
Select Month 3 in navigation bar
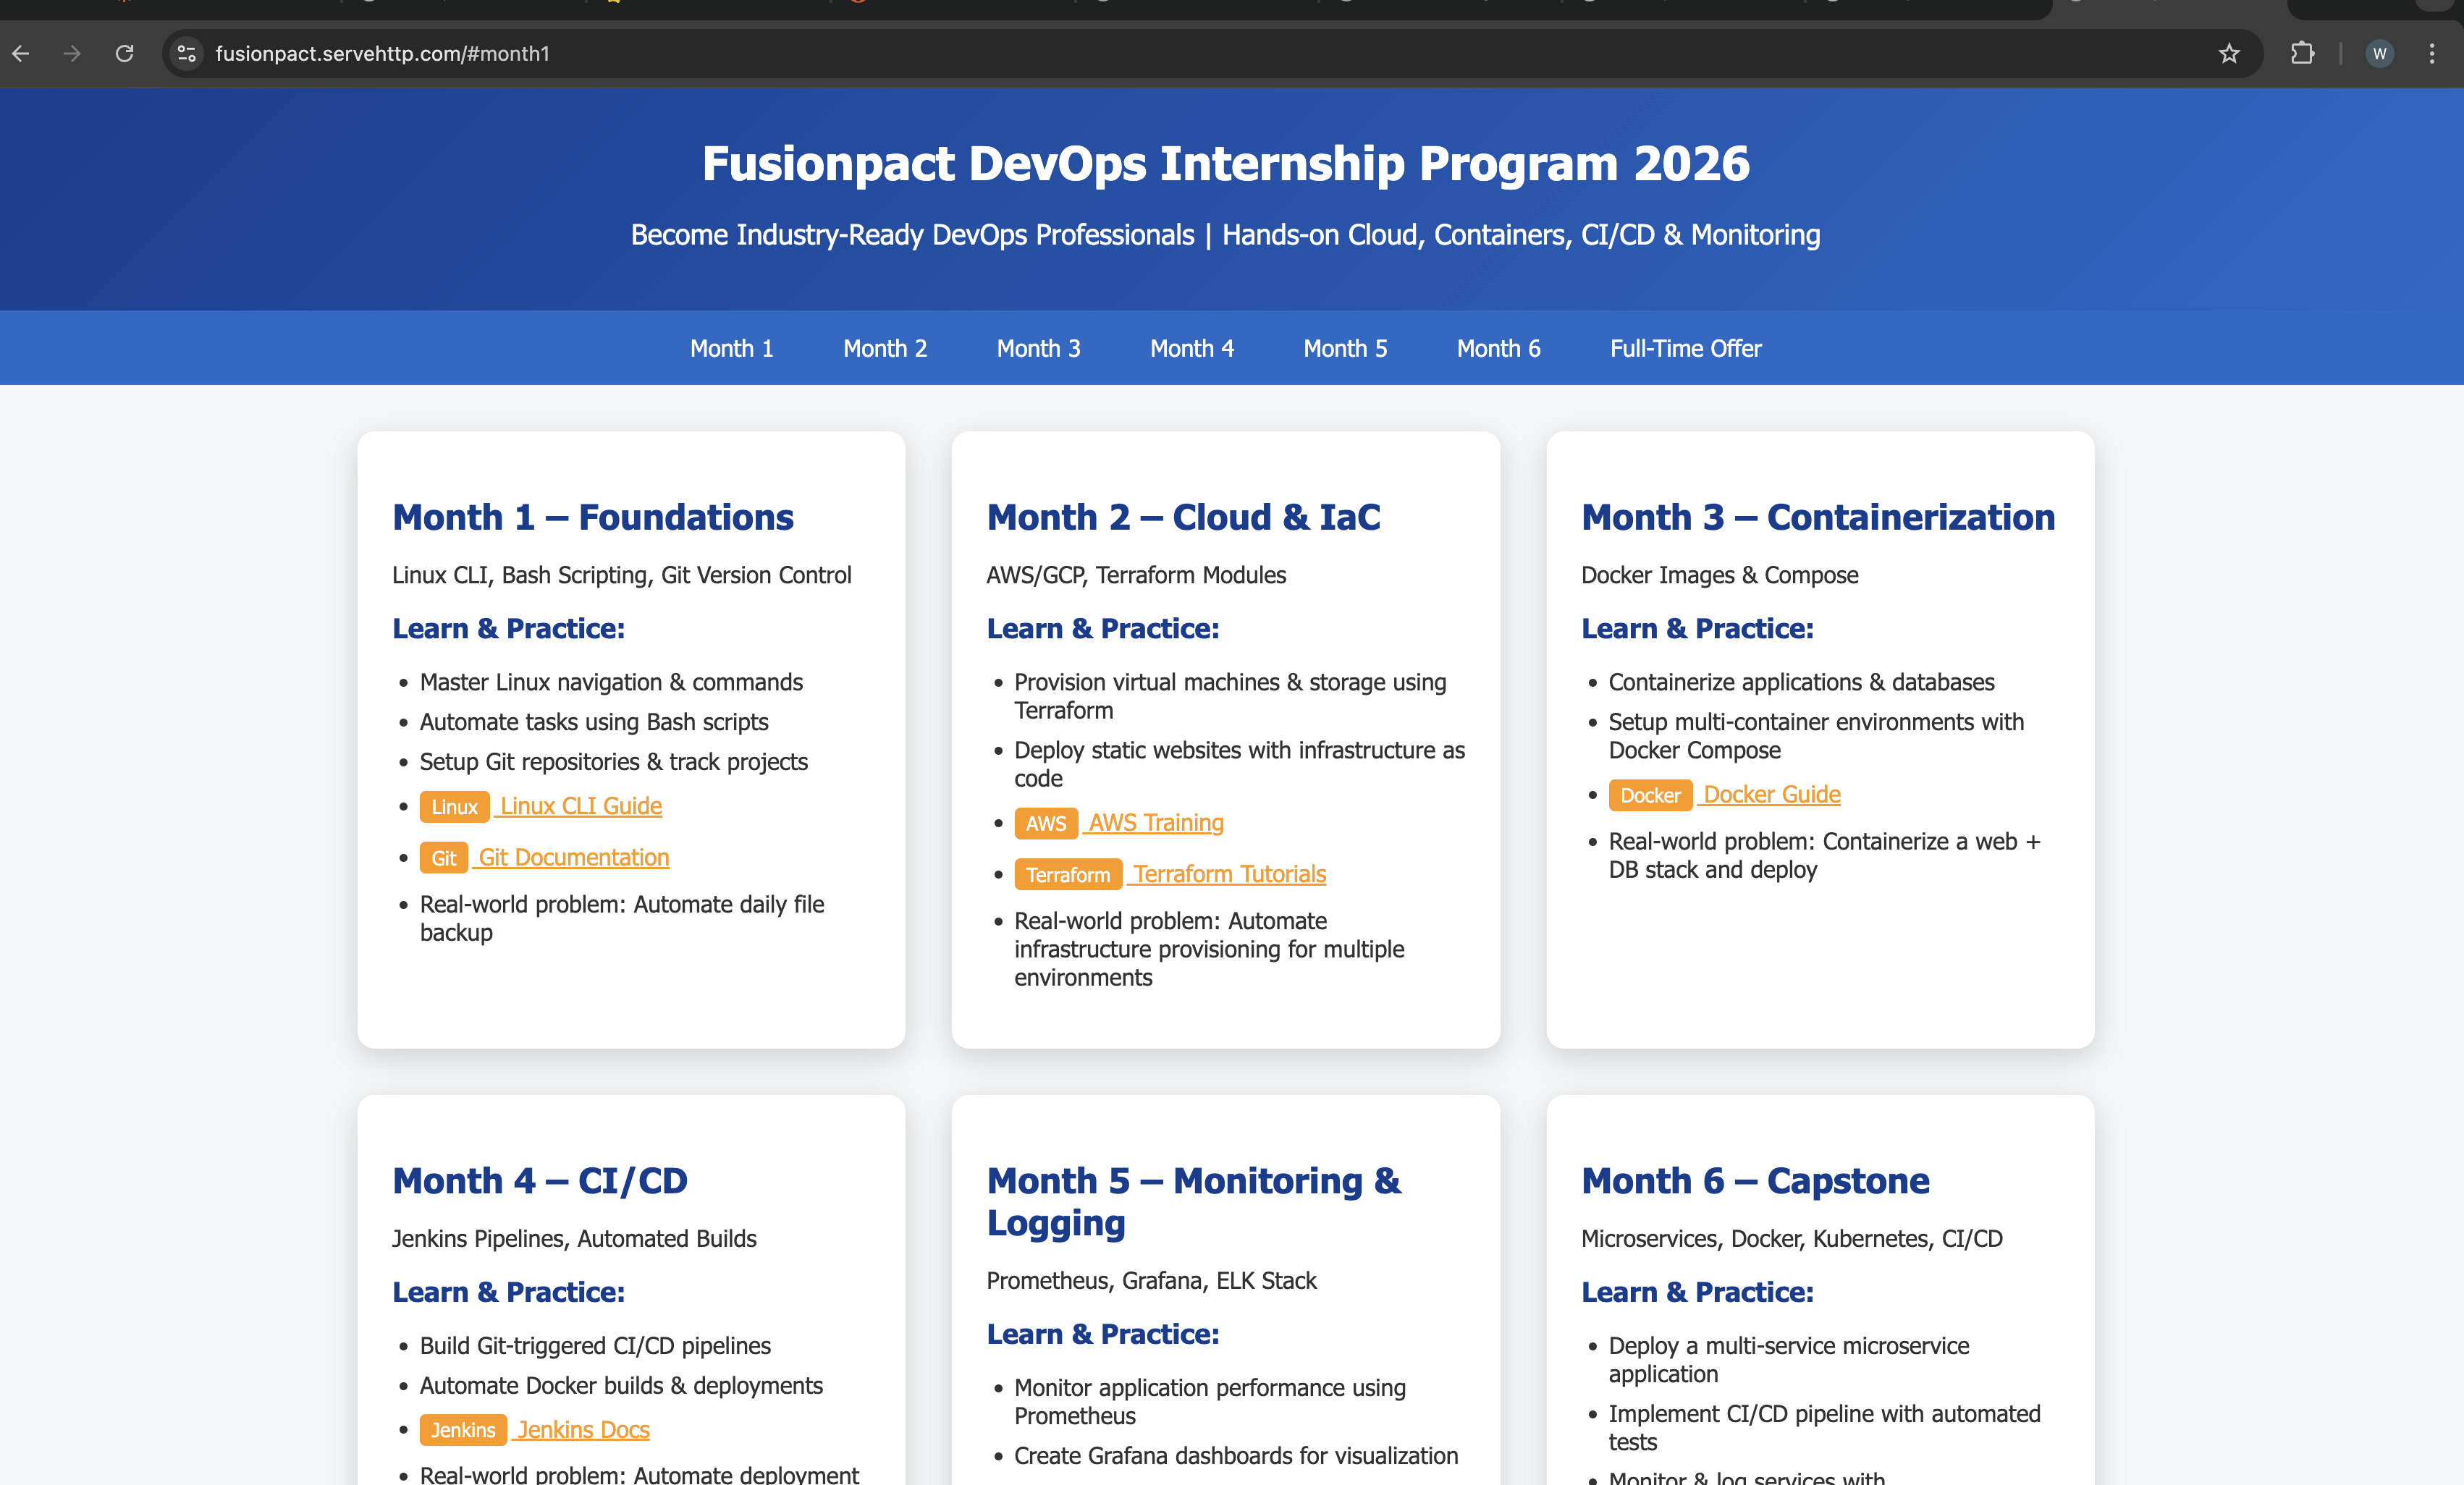coord(1038,348)
